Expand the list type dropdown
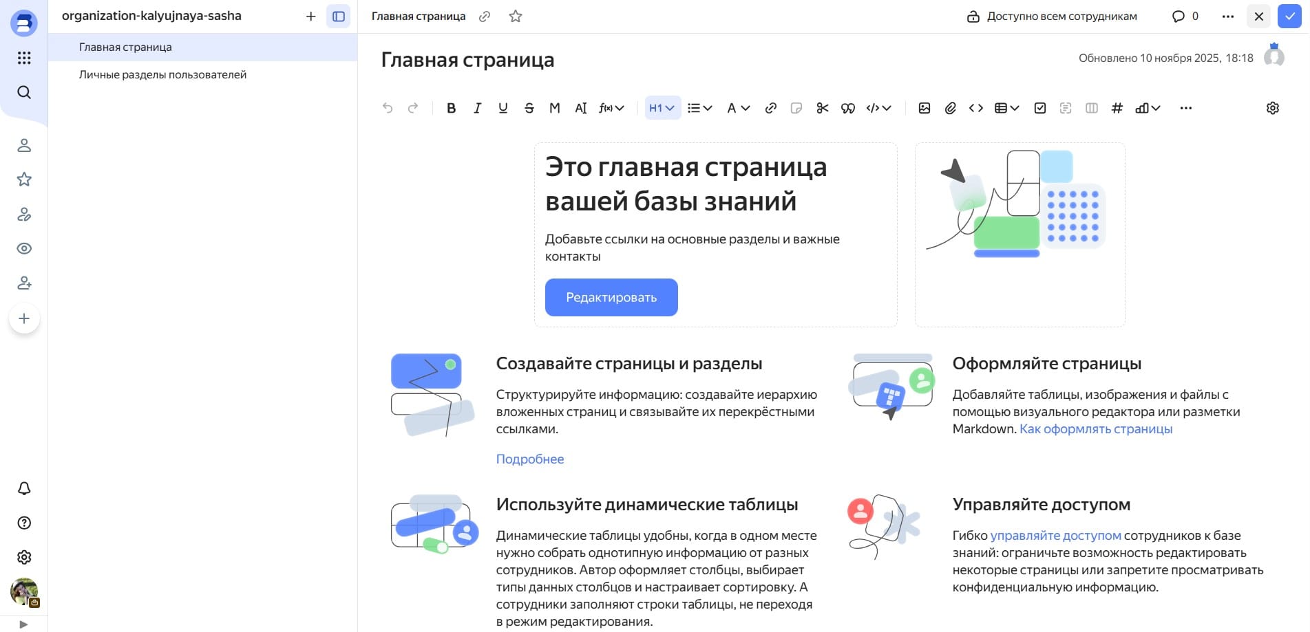Viewport: 1310px width, 632px height. point(699,108)
